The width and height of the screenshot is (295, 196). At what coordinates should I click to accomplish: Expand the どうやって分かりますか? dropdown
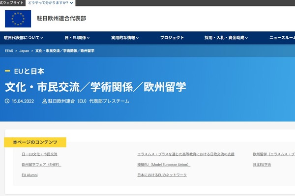tap(51, 3)
